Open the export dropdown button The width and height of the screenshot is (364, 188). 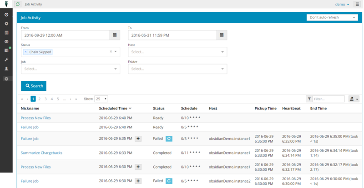click(x=354, y=99)
